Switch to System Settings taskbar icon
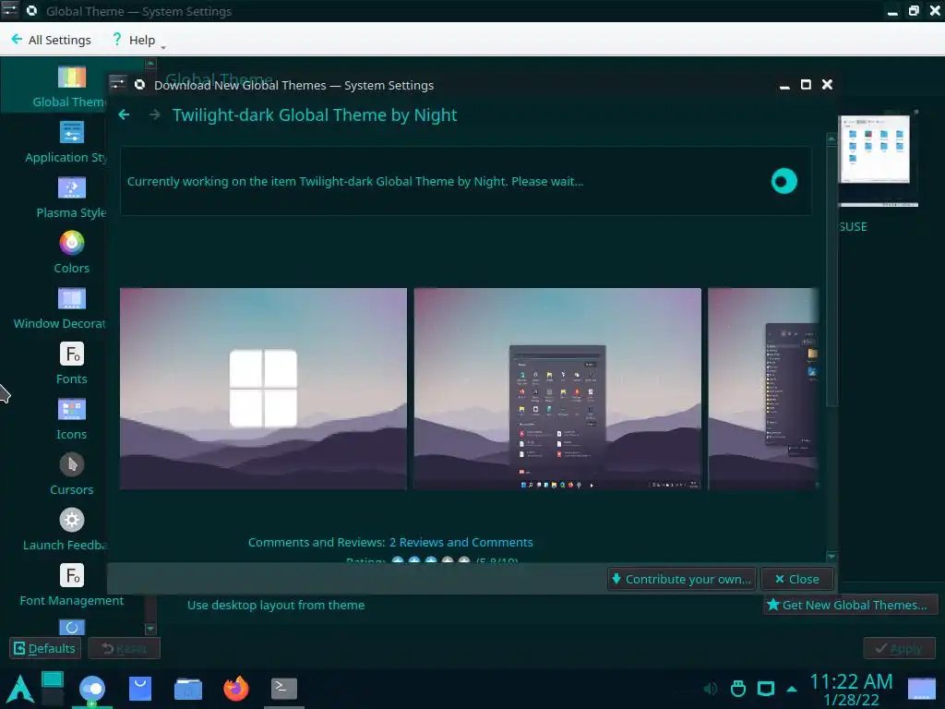This screenshot has width=945, height=709. click(x=92, y=689)
